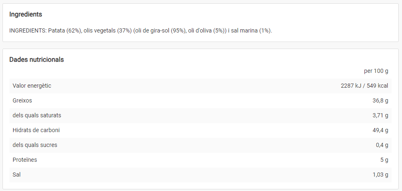The height and width of the screenshot is (191, 402).
Task: Click 'Patata (62%)' in the ingredients text
Action: click(x=65, y=31)
